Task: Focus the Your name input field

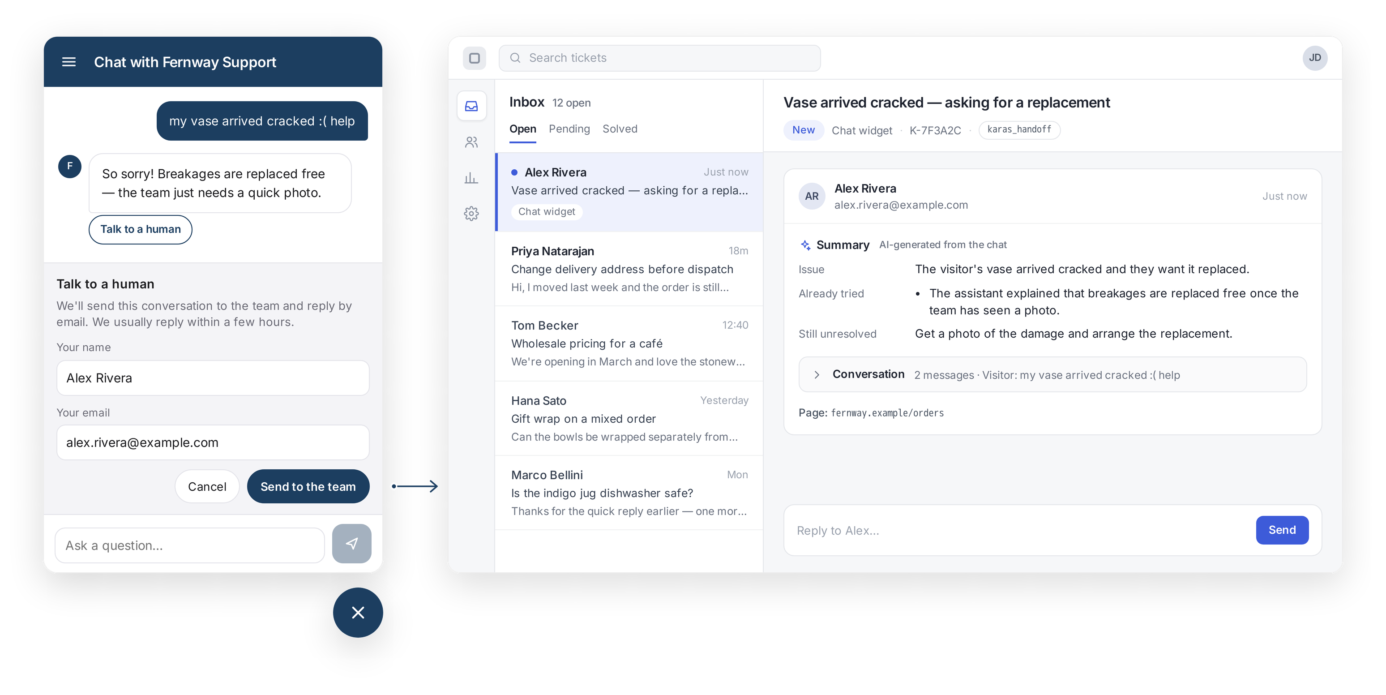Action: (213, 378)
